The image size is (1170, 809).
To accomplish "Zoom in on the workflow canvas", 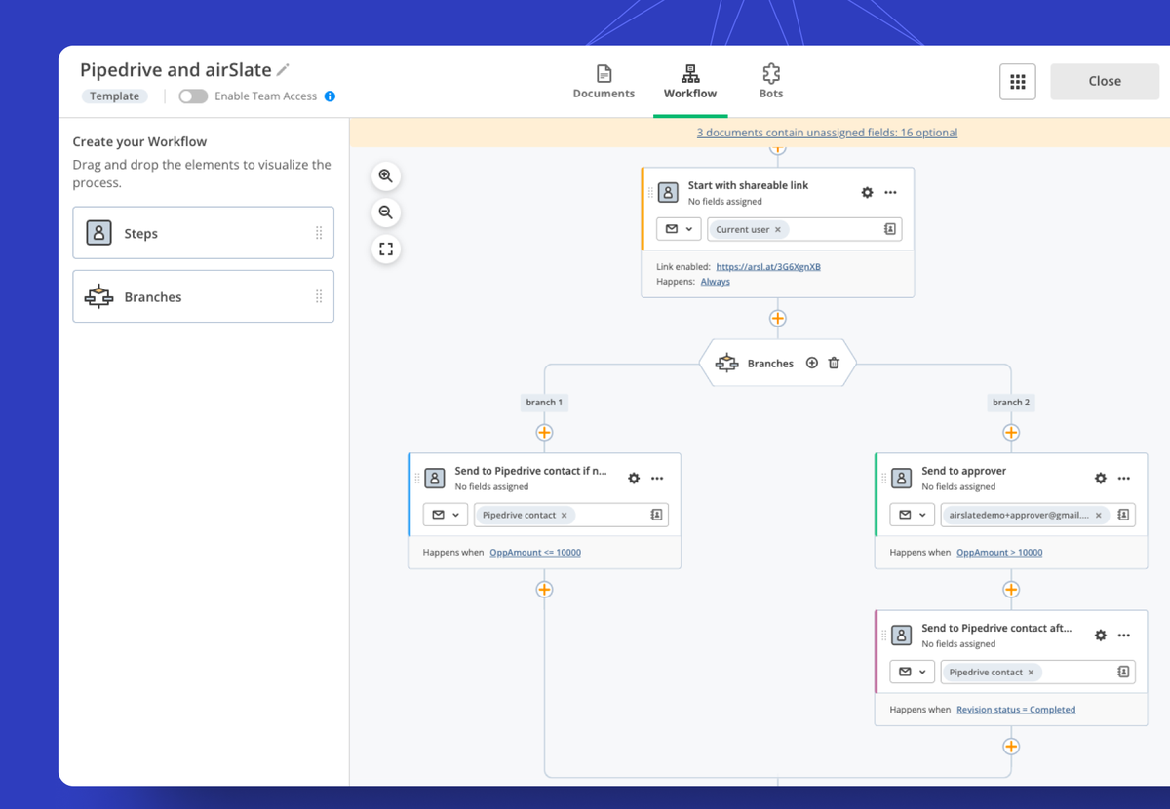I will pos(386,176).
